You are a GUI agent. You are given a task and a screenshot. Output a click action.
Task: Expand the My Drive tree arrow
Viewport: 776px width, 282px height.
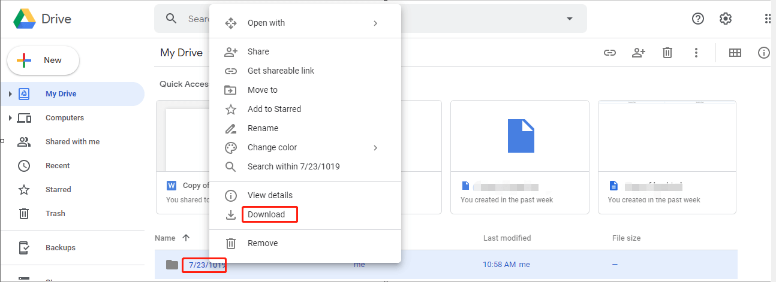click(x=10, y=94)
